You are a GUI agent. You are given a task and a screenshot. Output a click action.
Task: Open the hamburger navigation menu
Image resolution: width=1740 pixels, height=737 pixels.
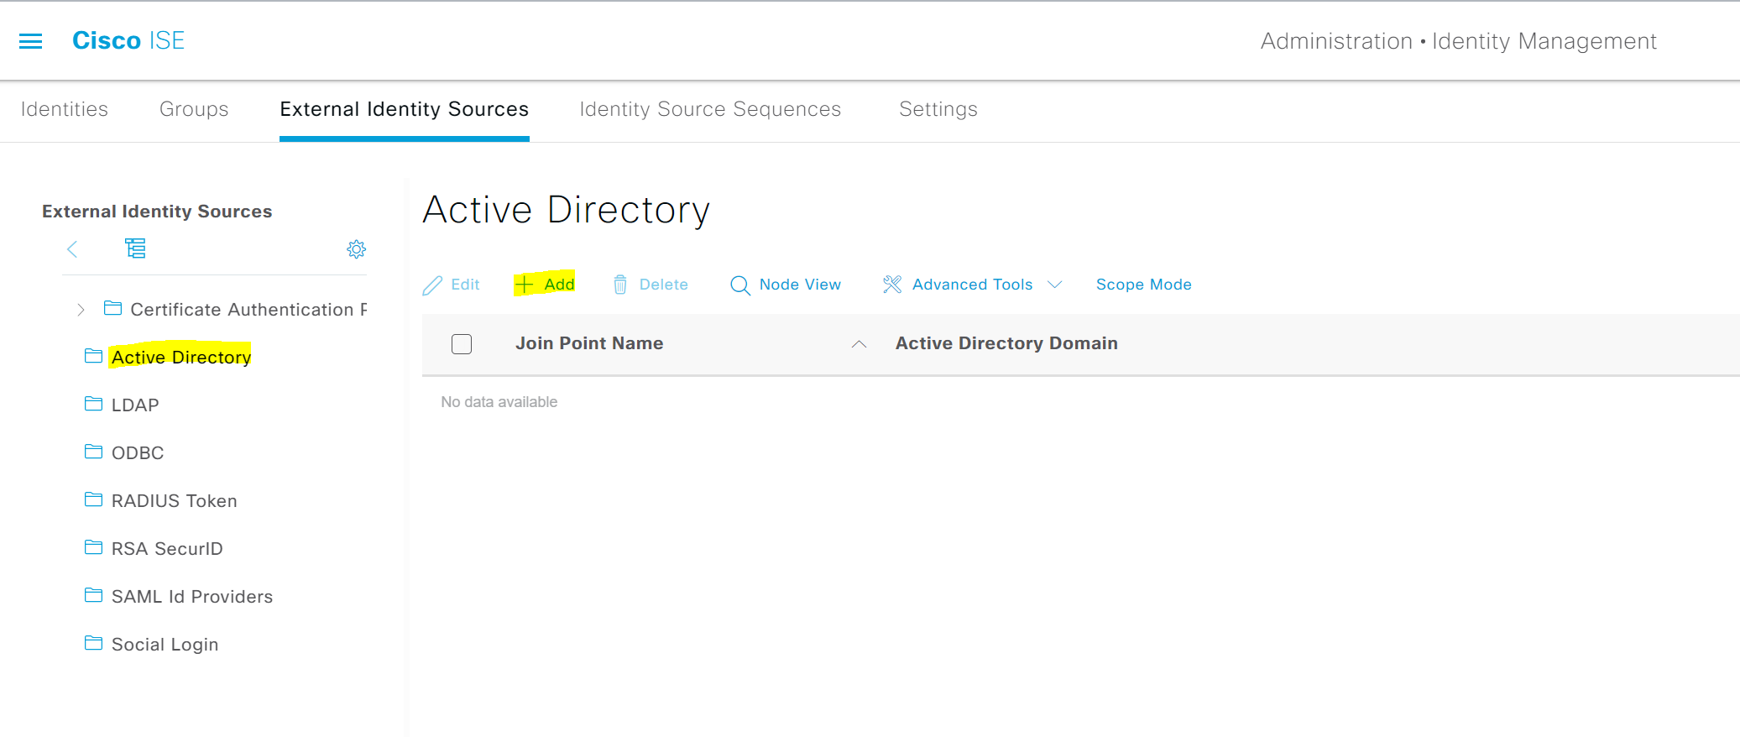click(x=30, y=41)
